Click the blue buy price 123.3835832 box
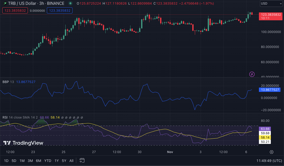This screenshot has height=166, width=284. pos(60,10)
